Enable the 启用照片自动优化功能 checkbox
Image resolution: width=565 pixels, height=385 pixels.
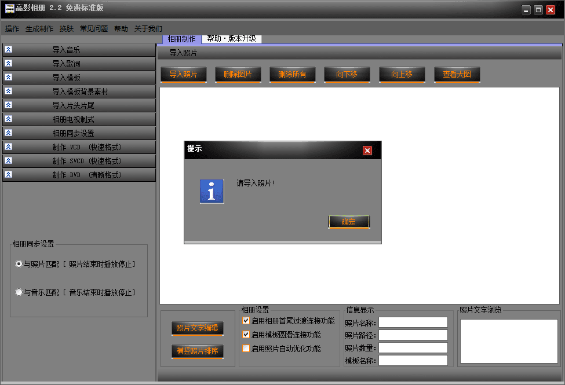(246, 349)
